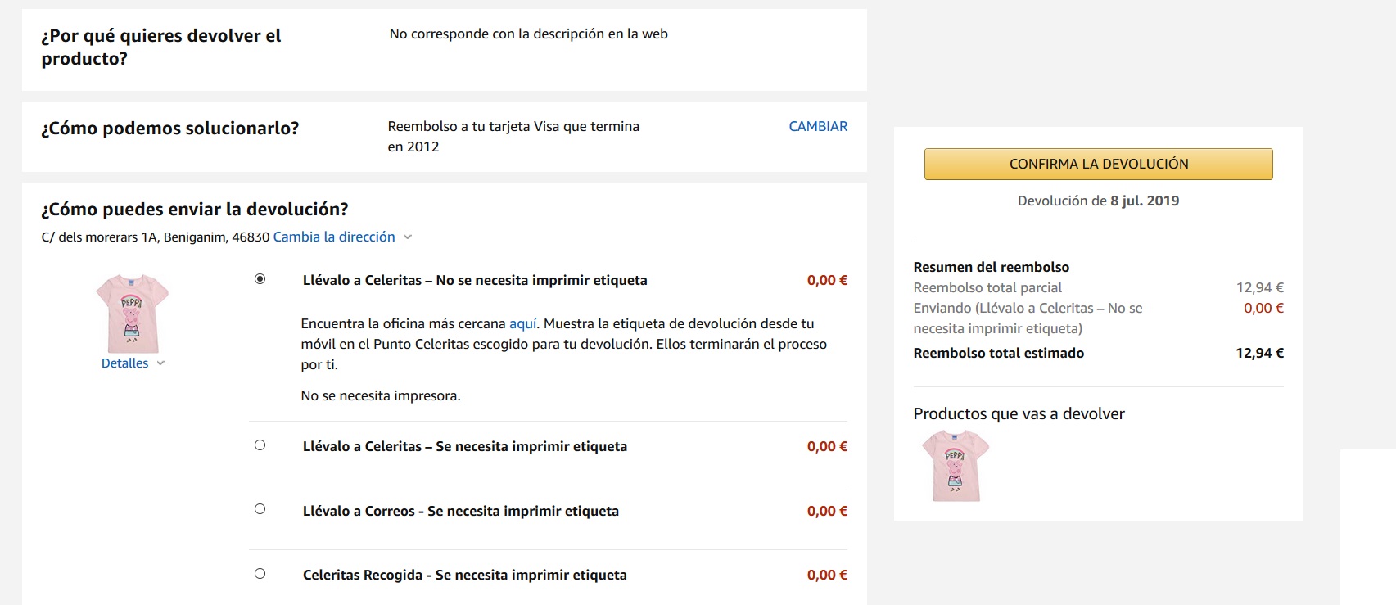
Task: Click the 0,00 € price on Celeritas Recogida row
Action: click(x=827, y=575)
